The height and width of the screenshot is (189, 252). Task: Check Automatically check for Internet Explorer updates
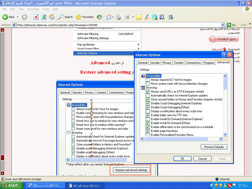[148, 95]
